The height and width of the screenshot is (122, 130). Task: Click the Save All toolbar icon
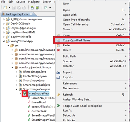pos(19,8)
